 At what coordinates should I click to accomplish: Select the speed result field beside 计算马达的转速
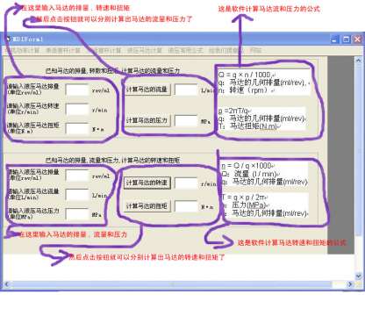186,183
